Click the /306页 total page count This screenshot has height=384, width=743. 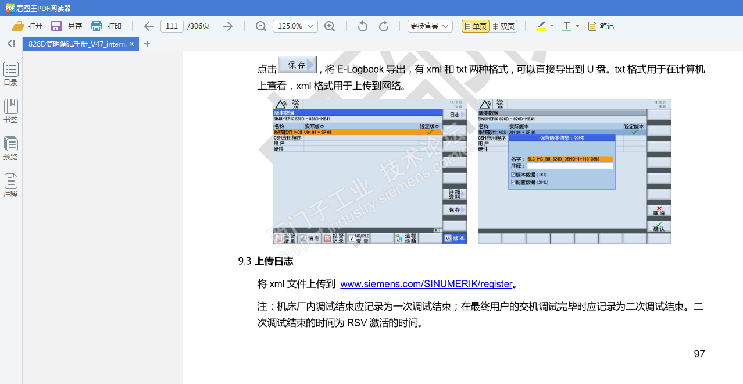(198, 26)
